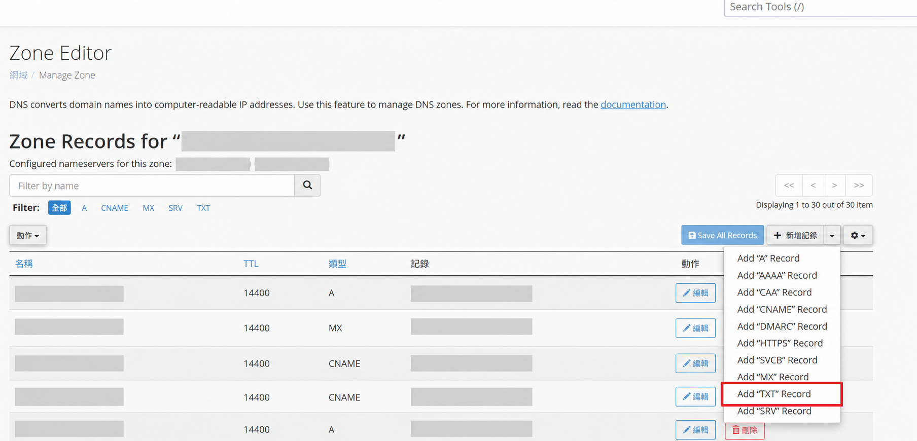Edit the bottom A record row
917x441 pixels.
point(695,430)
